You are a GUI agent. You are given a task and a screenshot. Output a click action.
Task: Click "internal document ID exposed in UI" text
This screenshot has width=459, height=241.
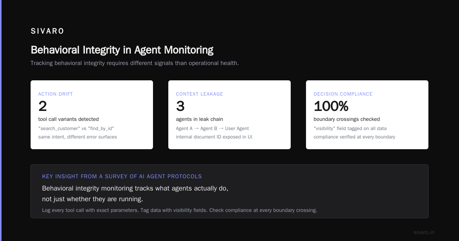tap(214, 137)
